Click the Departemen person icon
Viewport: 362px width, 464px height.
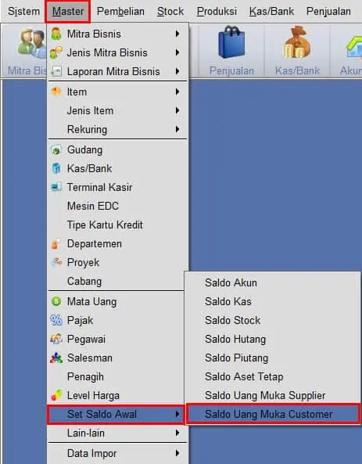[56, 243]
